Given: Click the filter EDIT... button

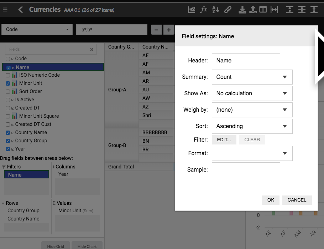Looking at the screenshot, I should click(224, 140).
